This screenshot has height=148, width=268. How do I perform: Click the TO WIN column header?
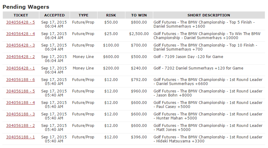139,15
